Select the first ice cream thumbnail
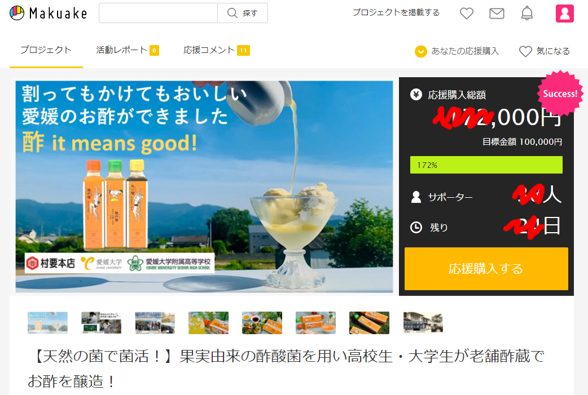Screen dimensions: 588x395 pyautogui.click(x=47, y=322)
